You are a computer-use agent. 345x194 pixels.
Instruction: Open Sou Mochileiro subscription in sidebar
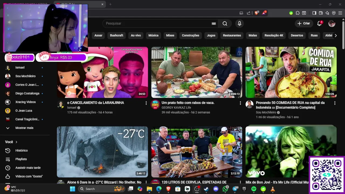[25, 76]
